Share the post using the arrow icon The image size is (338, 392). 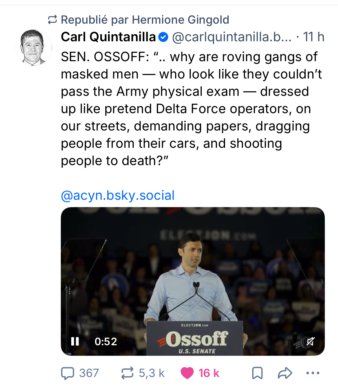coord(285,373)
